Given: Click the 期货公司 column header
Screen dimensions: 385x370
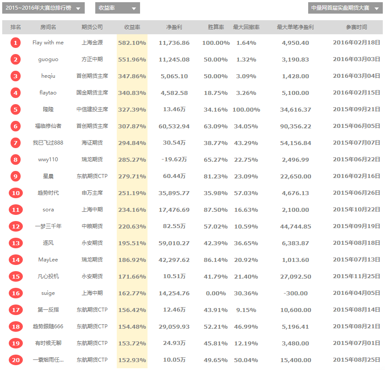Looking at the screenshot, I should pos(92,27).
